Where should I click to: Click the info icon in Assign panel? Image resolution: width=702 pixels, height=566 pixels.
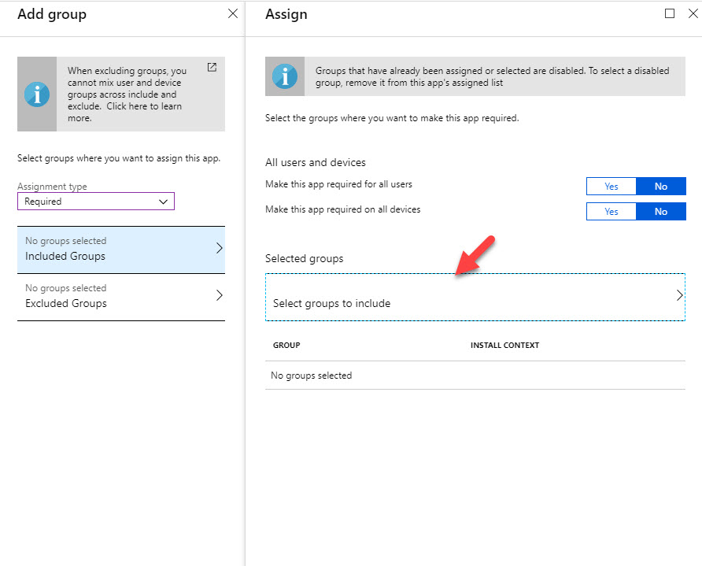tap(285, 76)
